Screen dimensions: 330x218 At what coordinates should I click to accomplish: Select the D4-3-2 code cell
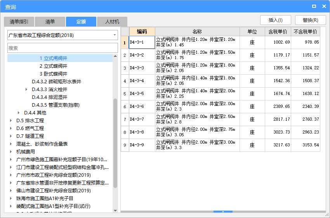(142, 55)
